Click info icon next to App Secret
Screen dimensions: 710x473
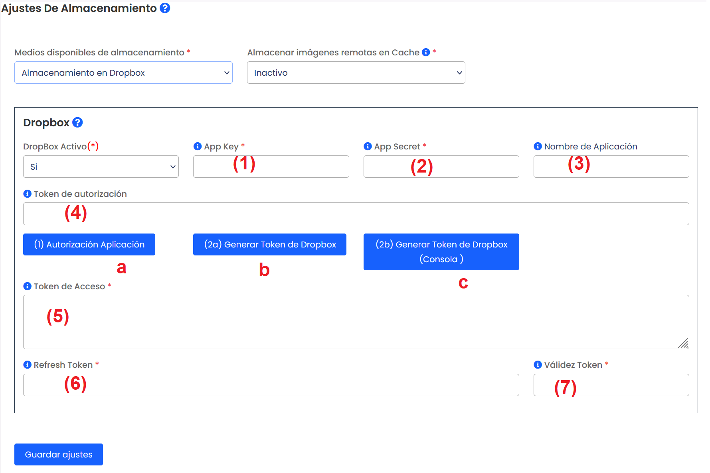point(368,146)
